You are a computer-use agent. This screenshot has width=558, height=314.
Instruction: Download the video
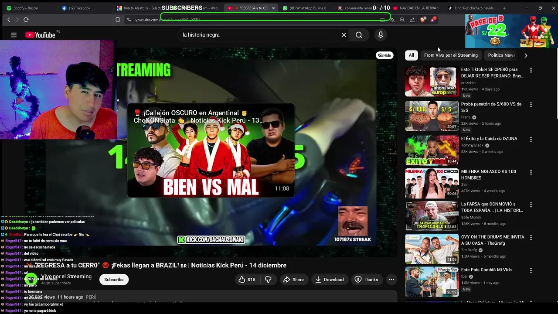(330, 280)
